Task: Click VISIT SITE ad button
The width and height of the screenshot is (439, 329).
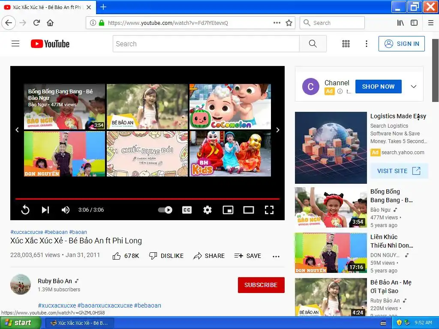Action: pos(399,171)
